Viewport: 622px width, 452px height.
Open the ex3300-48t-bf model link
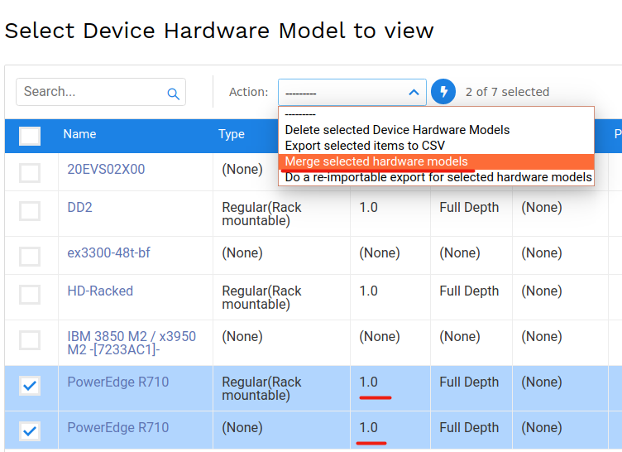tap(108, 252)
